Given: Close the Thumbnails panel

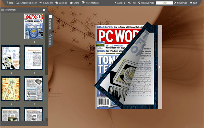Looking at the screenshot, I should (x=44, y=10).
